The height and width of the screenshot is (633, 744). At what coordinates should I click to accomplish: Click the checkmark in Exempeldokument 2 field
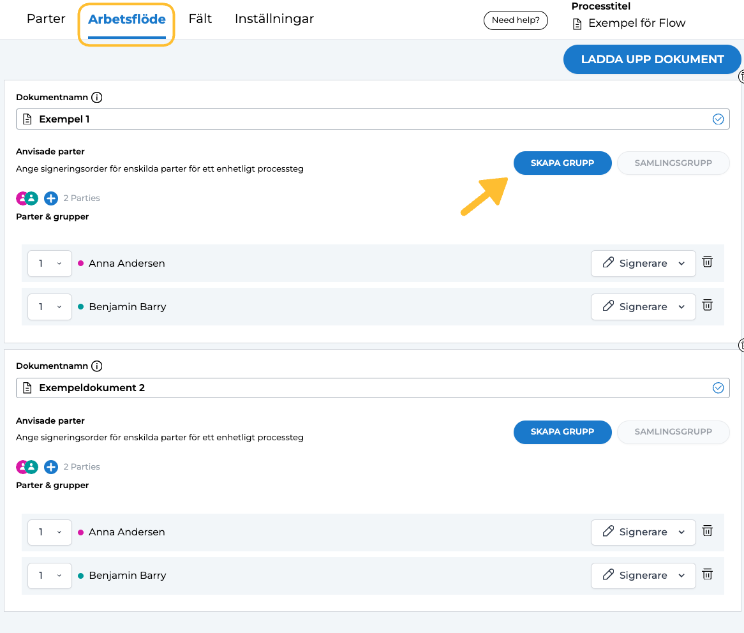tap(718, 387)
